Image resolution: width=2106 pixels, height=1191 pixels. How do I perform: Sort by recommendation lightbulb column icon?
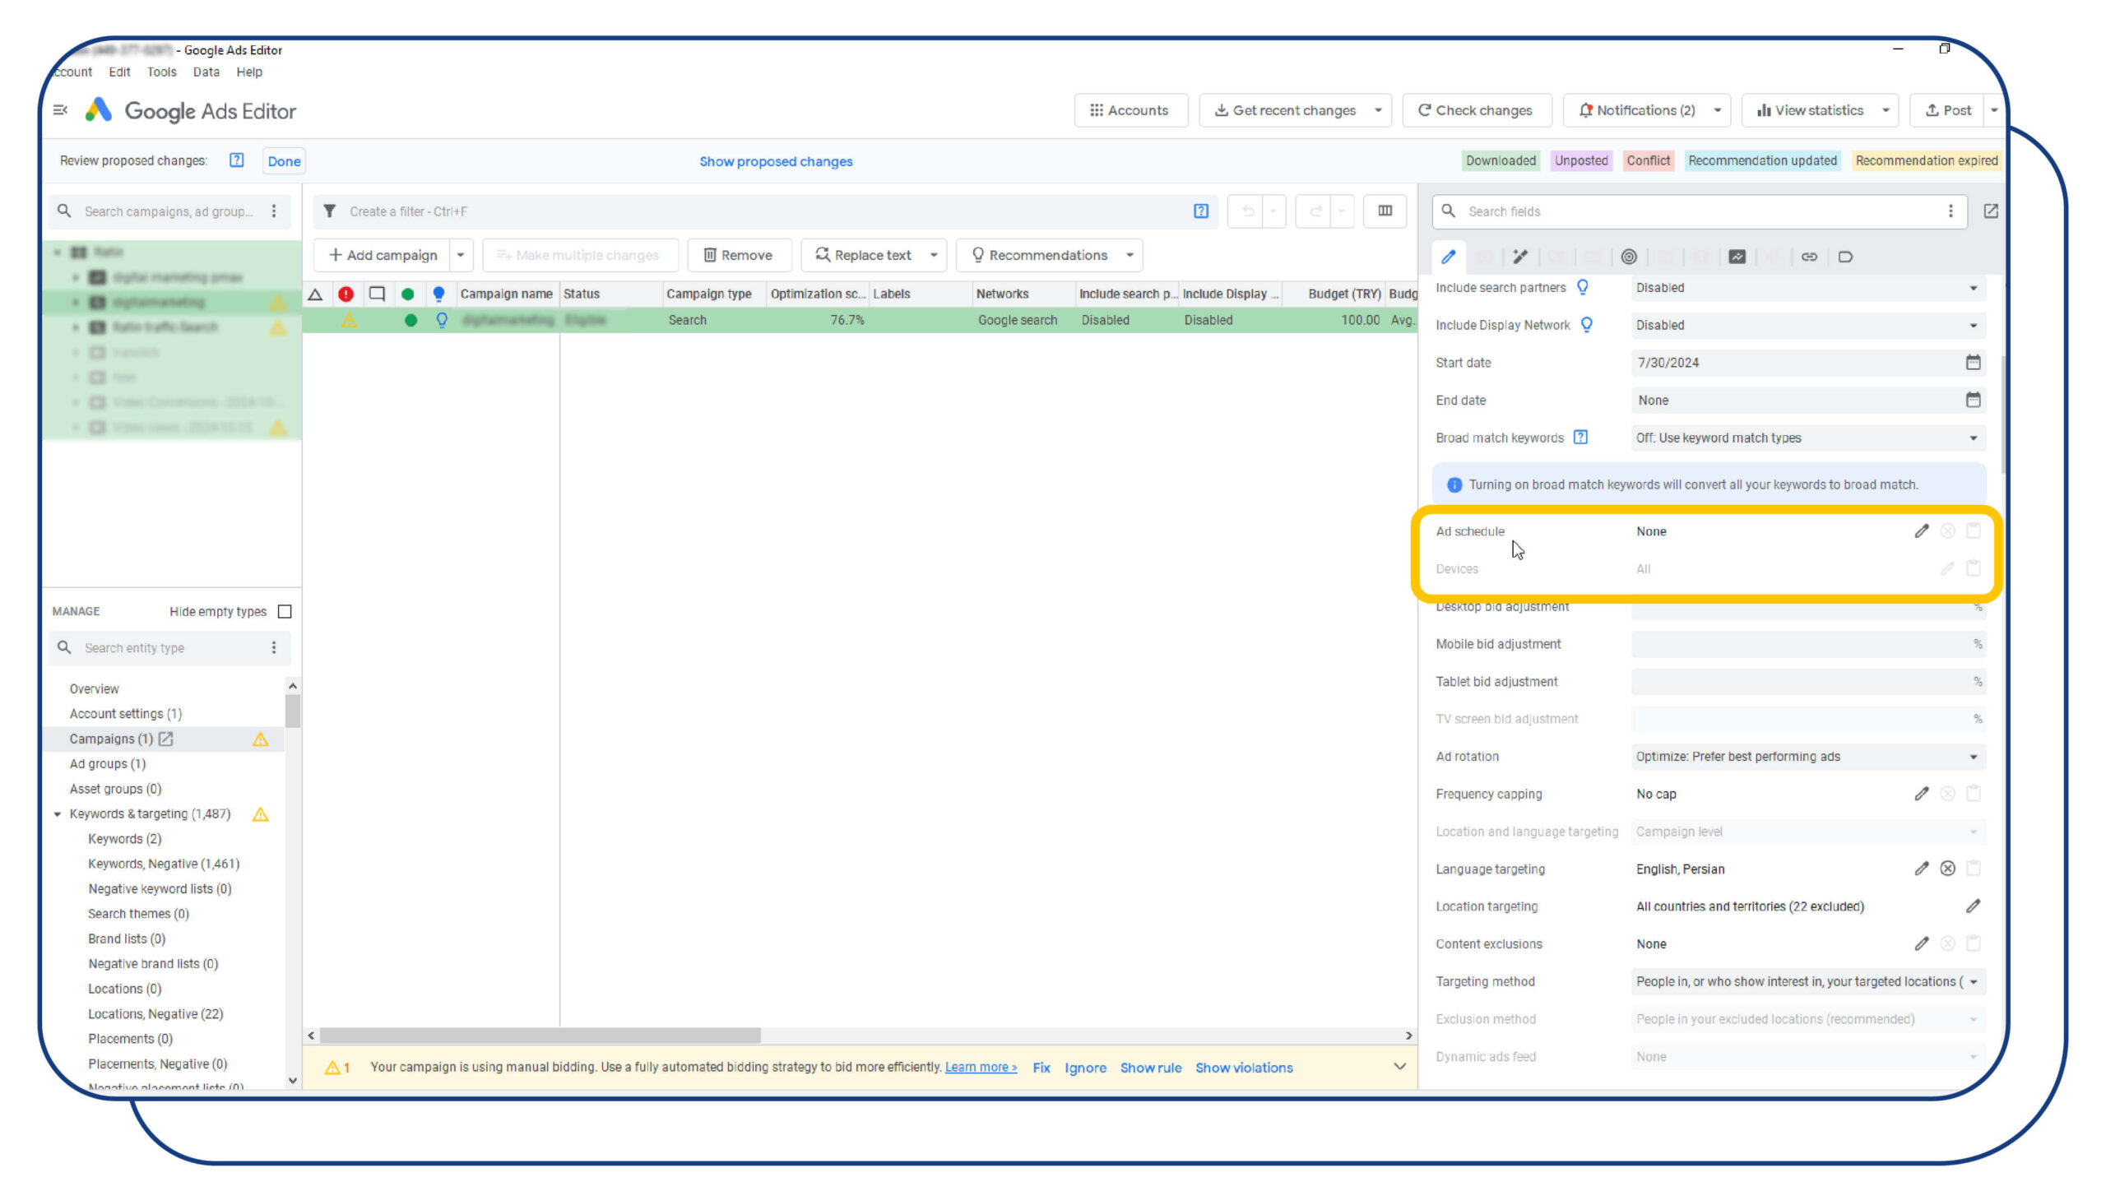point(438,294)
